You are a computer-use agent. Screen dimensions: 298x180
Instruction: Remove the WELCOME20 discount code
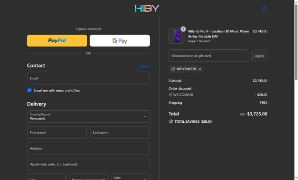(200, 69)
